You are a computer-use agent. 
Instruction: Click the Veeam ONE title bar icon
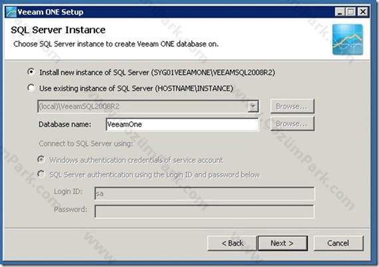pos(11,12)
